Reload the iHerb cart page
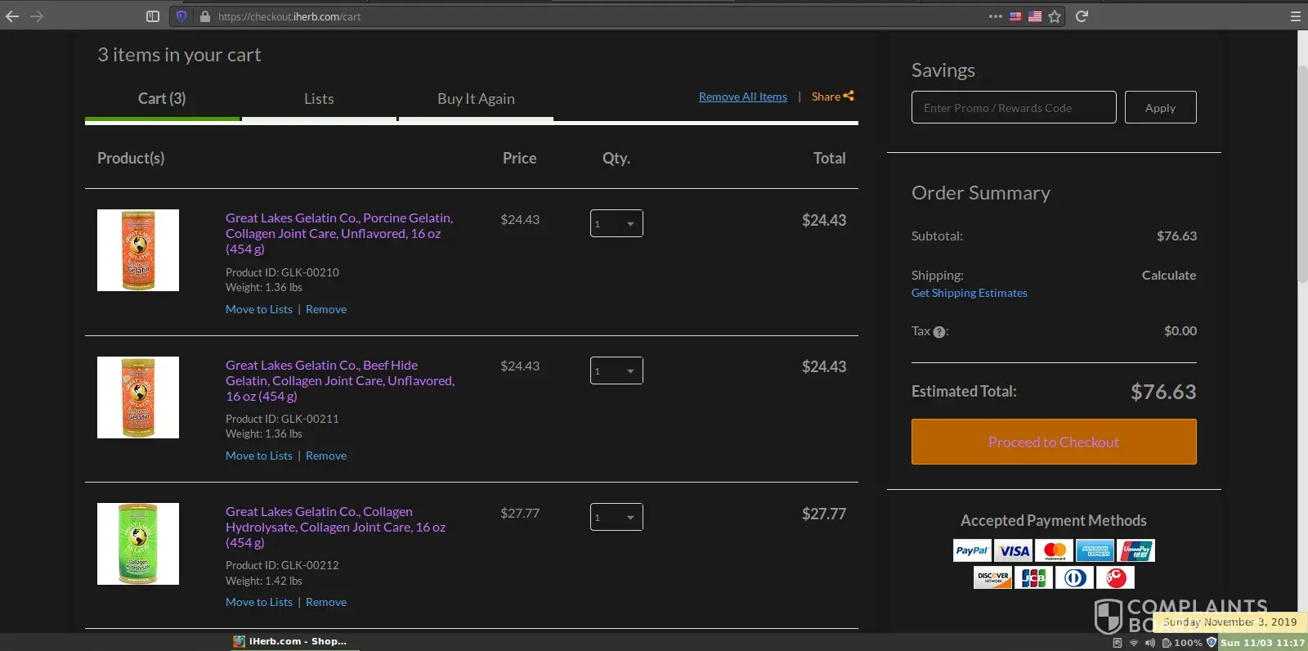1308x651 pixels. click(1082, 16)
